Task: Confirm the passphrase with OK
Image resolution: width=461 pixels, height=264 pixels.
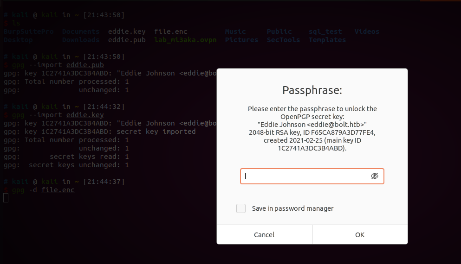Action: tap(360, 235)
